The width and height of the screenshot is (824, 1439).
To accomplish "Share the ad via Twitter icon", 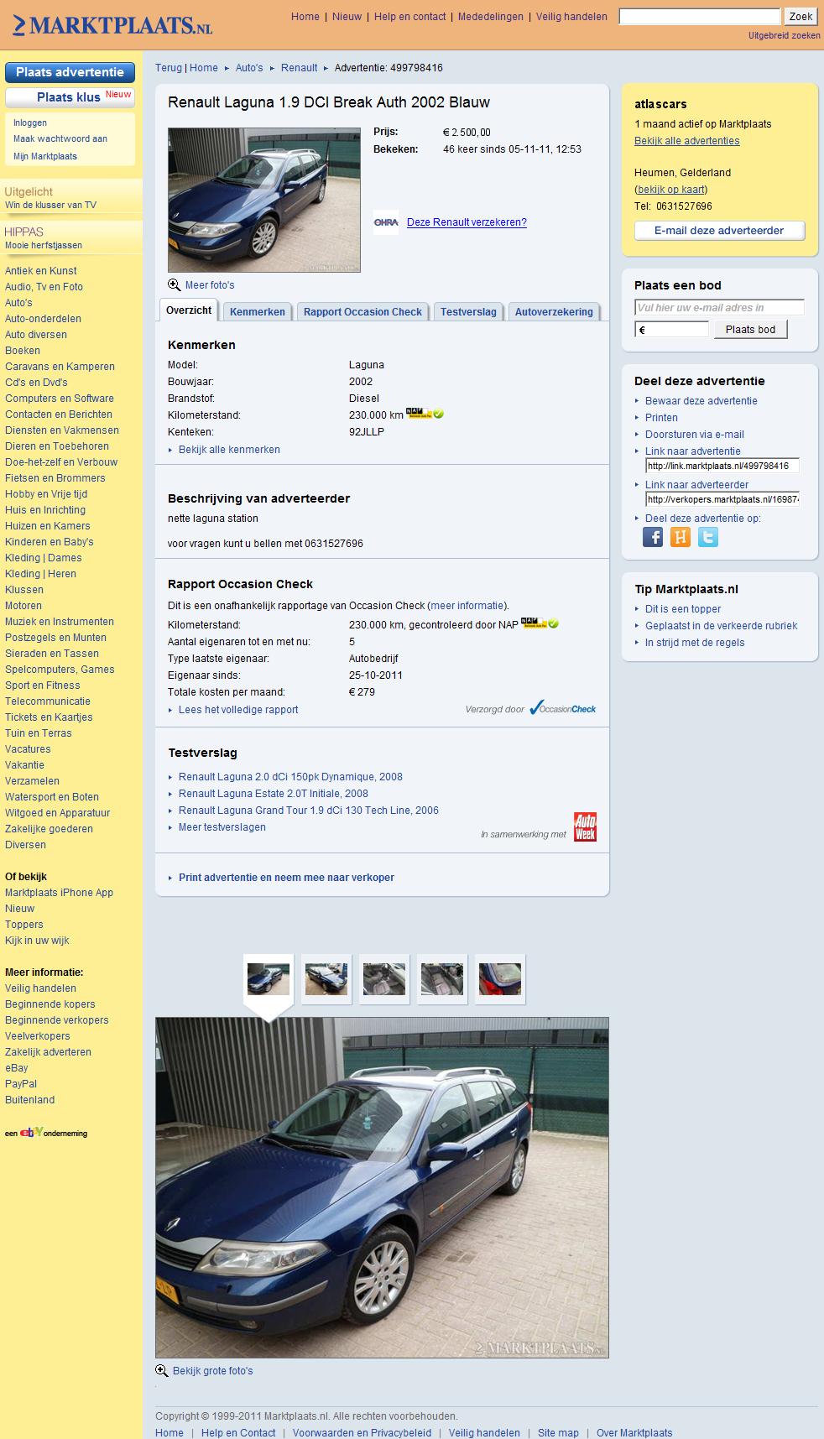I will pos(708,537).
